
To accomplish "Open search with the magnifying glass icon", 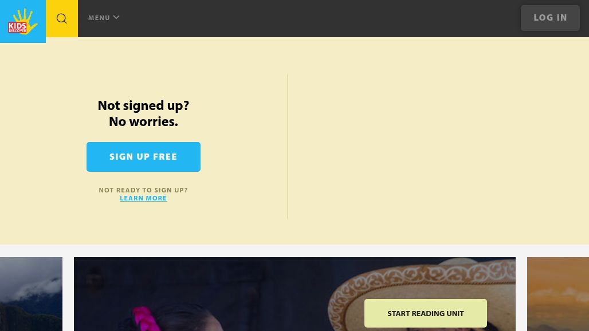I will [x=62, y=18].
